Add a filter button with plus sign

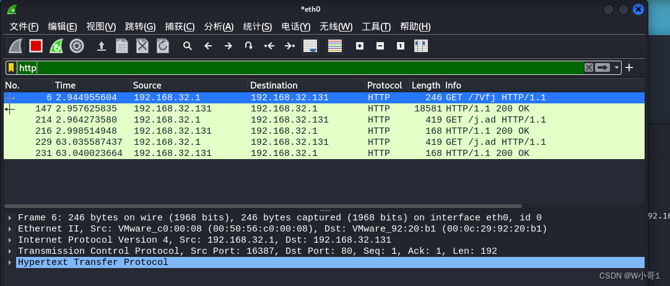[629, 67]
